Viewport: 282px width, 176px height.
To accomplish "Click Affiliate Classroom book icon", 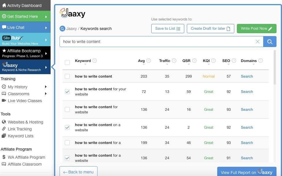I will (x=4, y=164).
